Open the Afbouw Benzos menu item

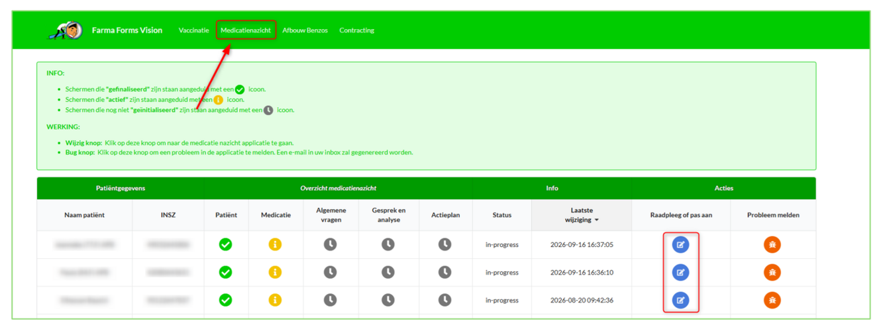[305, 30]
